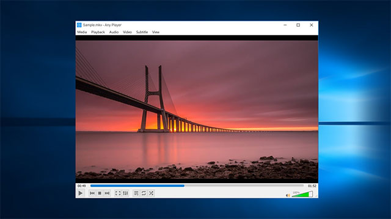Mute audio via speaker icon
Screen dimensions: 391x219
point(288,195)
